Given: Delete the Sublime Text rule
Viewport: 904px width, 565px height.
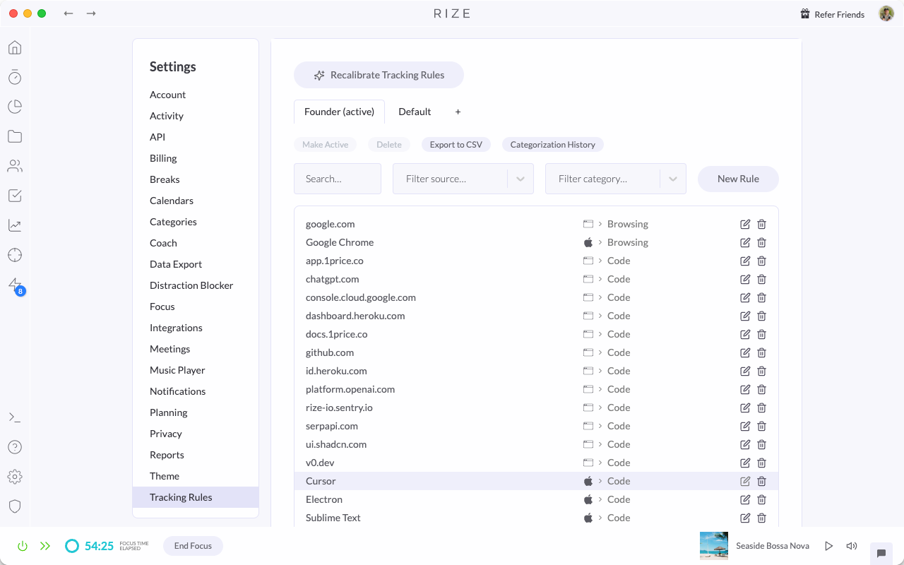Looking at the screenshot, I should (x=762, y=518).
